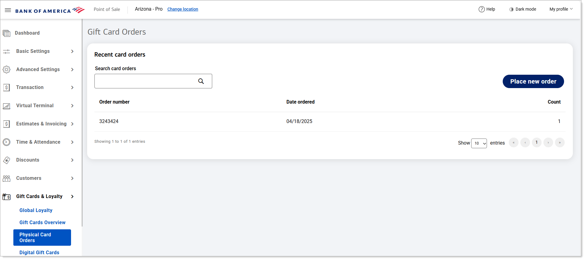Click the Dashboard sidebar icon

click(x=6, y=33)
